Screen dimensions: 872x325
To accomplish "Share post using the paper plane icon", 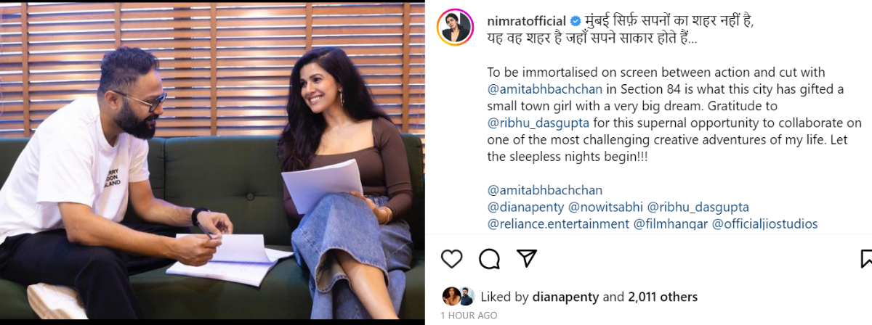I will point(527,258).
